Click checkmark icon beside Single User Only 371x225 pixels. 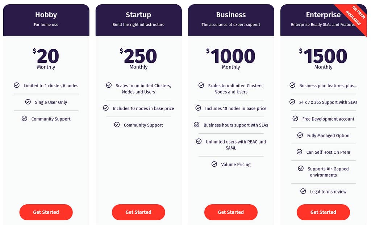pyautogui.click(x=28, y=102)
